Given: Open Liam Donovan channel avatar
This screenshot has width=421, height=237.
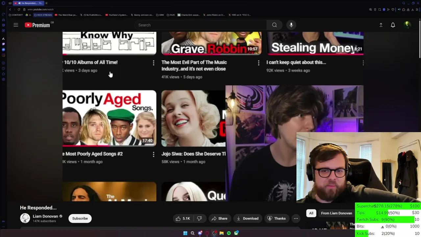Looking at the screenshot, I should (x=25, y=219).
